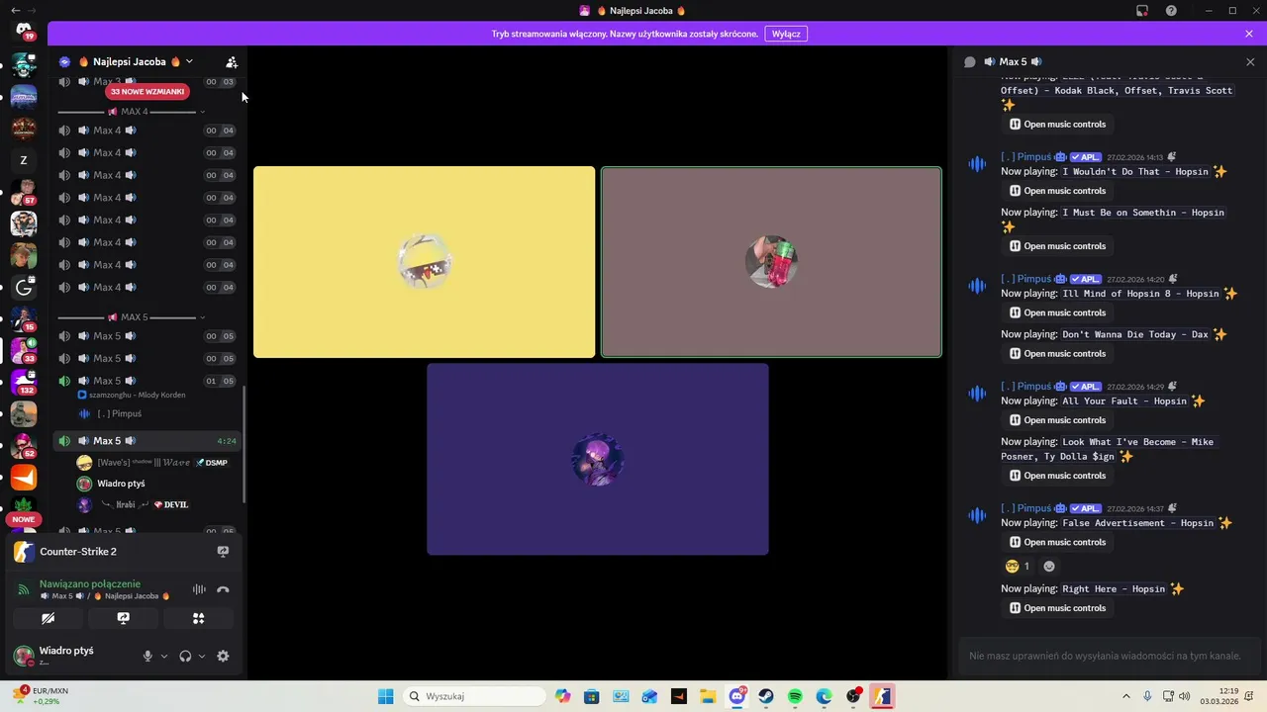Select the Max 5 channel showing 01 05
The image size is (1267, 712).
tap(146, 381)
